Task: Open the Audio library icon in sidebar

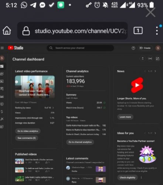Action: coord(2,127)
